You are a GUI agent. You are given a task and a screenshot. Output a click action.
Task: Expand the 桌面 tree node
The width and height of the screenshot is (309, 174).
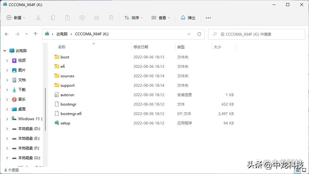(x=7, y=109)
